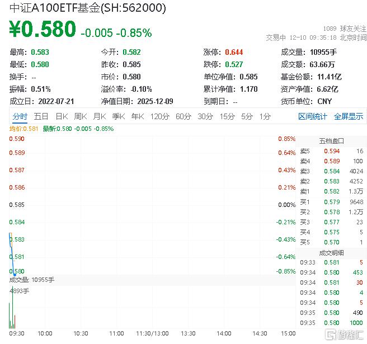Click the 成交明细 panel header

coord(331,253)
